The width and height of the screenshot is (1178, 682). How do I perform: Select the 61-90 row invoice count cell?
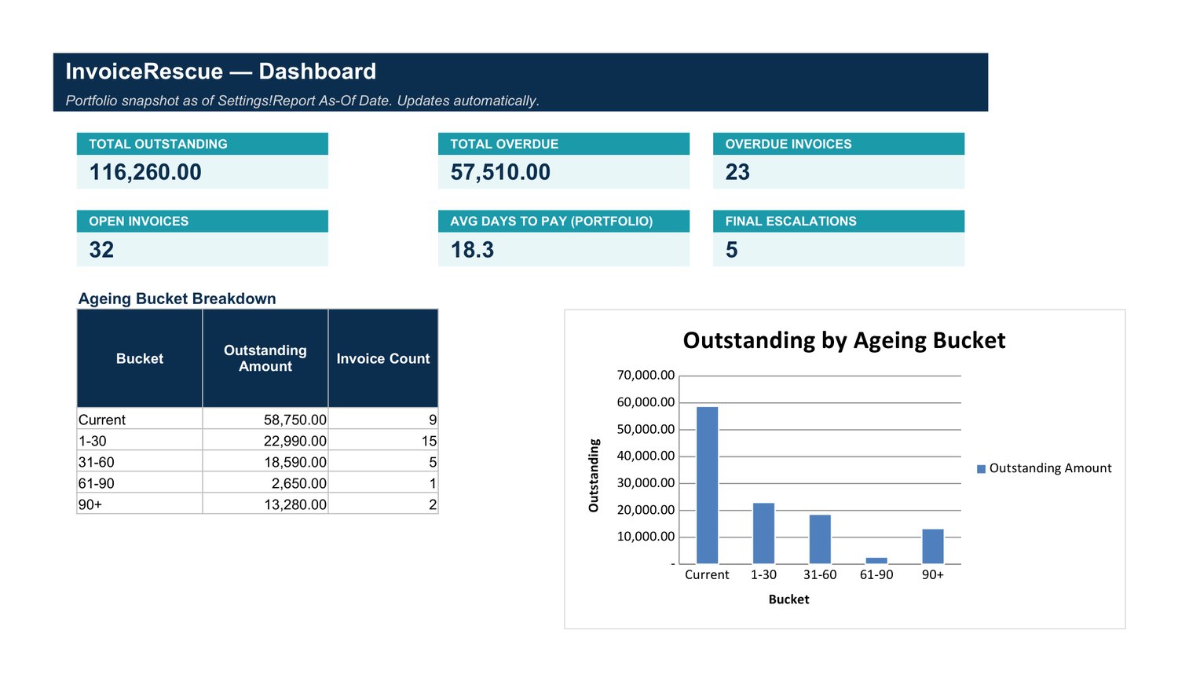pos(383,482)
